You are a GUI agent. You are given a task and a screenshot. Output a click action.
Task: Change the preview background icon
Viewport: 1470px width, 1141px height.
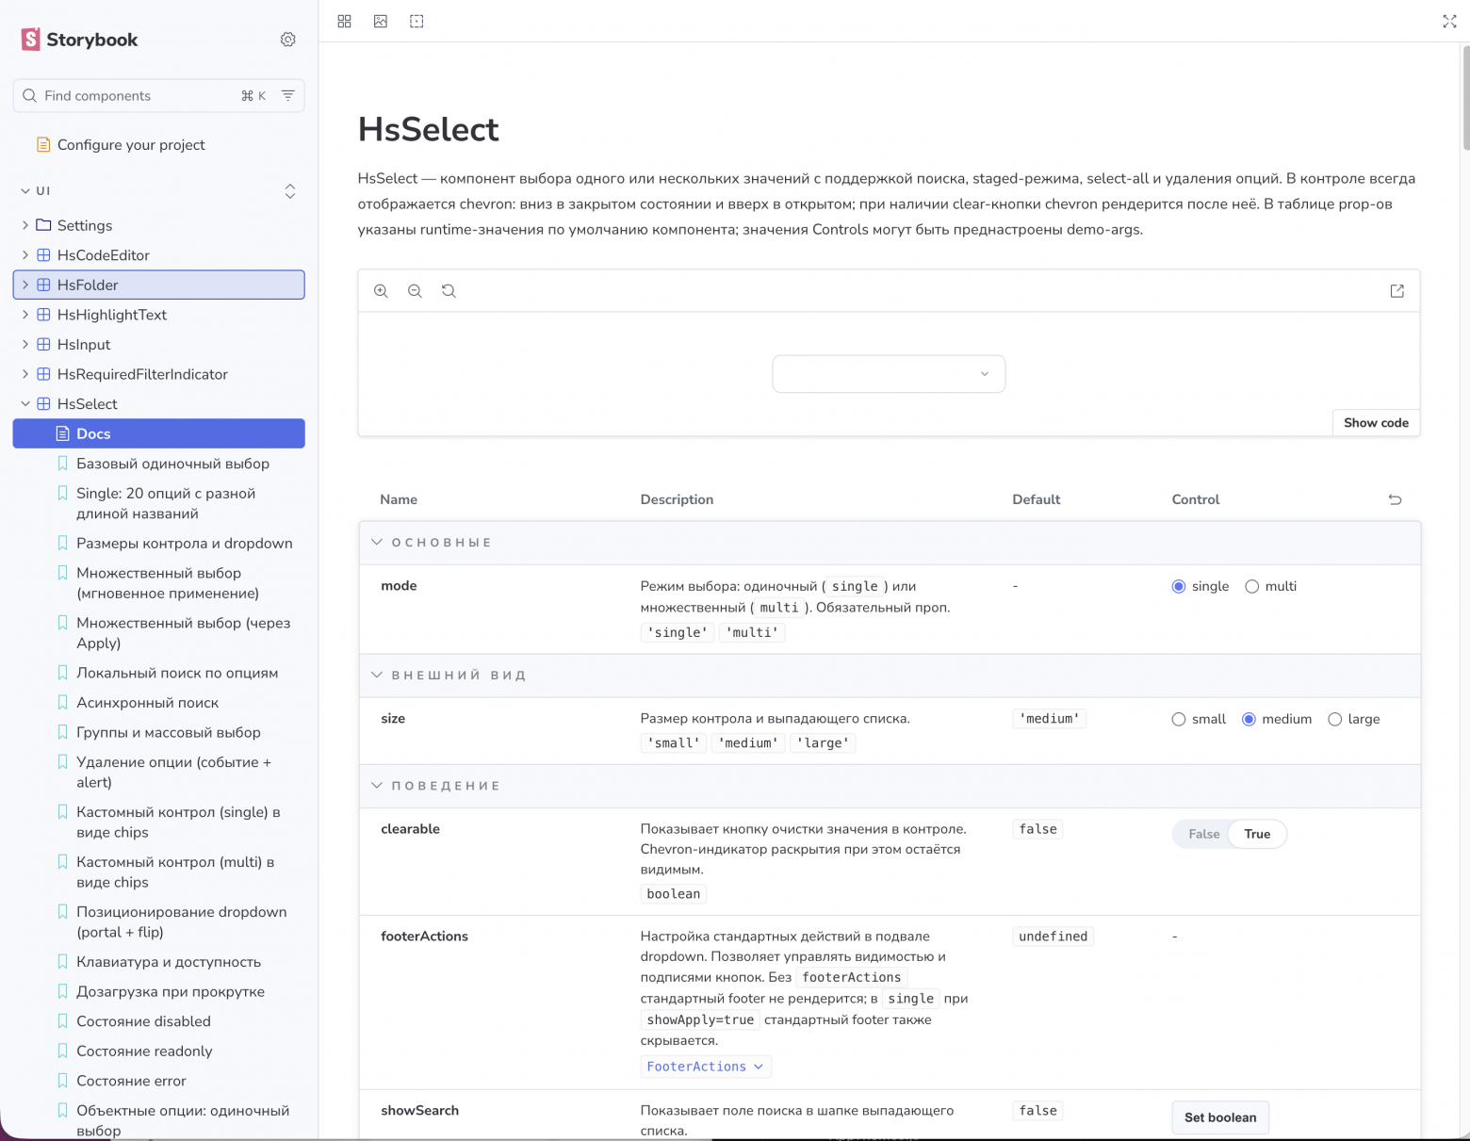(381, 21)
